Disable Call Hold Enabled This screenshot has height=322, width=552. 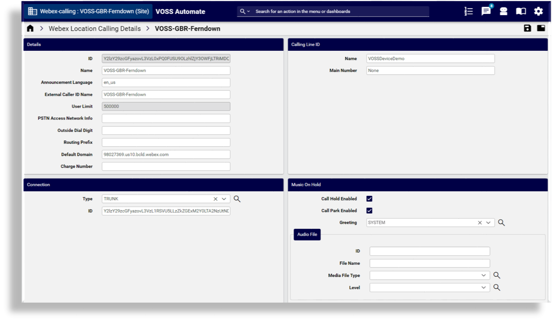369,199
